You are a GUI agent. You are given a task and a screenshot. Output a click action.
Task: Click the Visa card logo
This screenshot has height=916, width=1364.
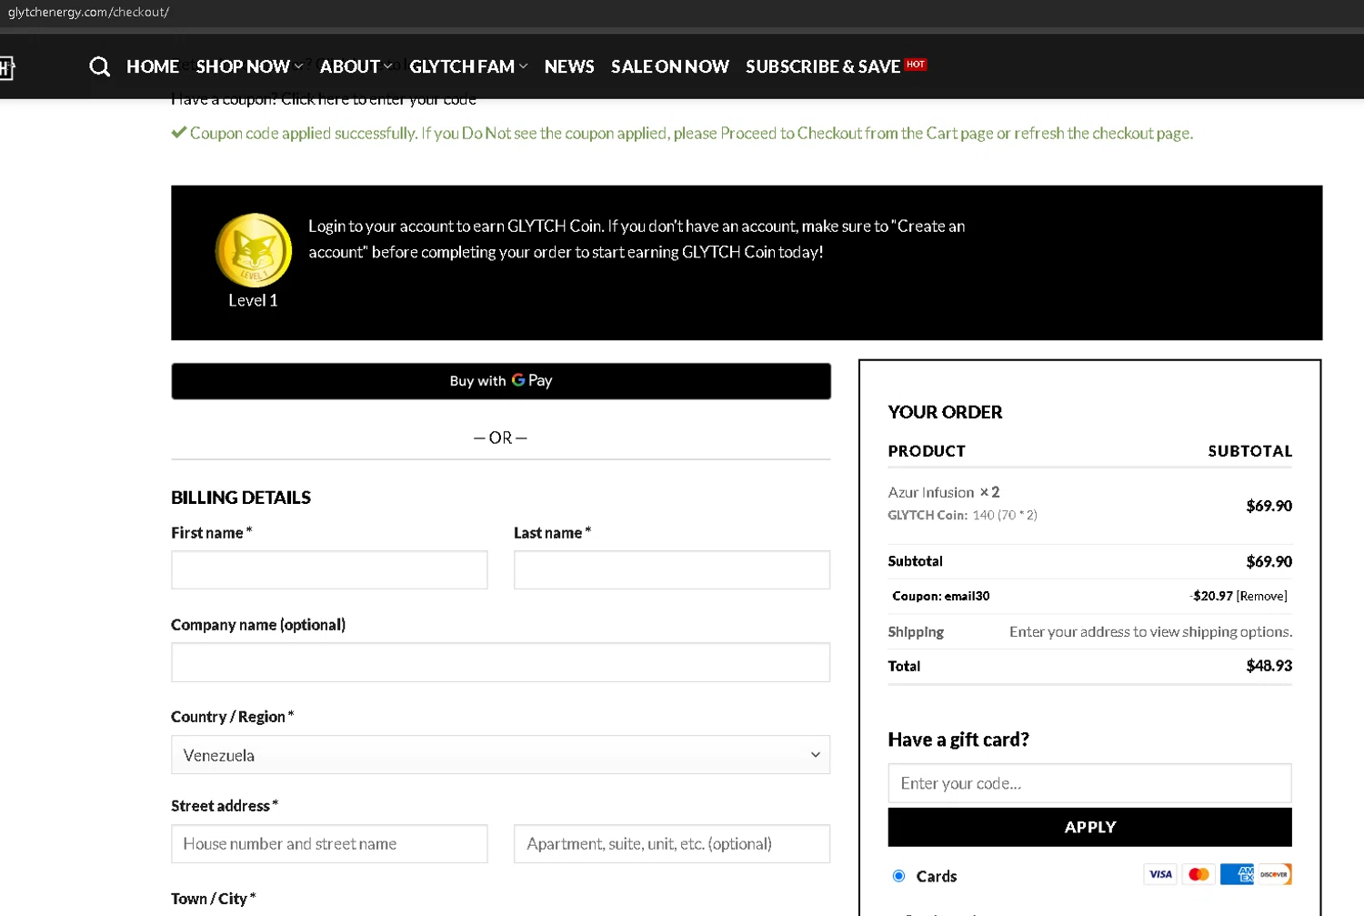pyautogui.click(x=1160, y=874)
